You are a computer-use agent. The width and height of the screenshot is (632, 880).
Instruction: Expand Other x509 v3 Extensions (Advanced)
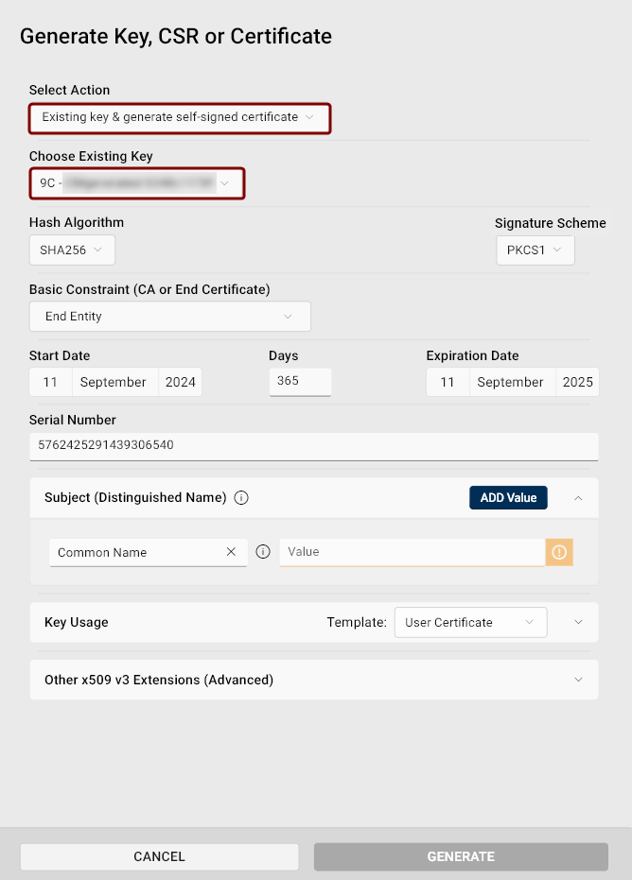point(578,680)
